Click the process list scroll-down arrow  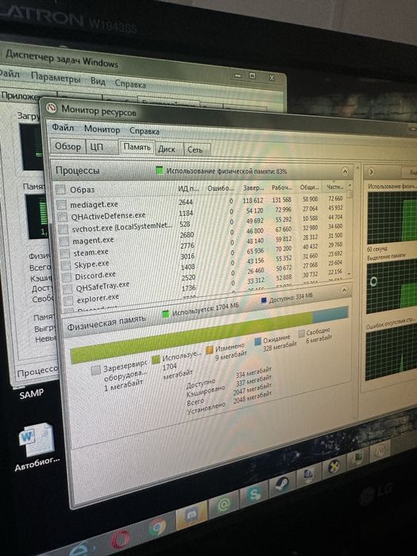click(349, 274)
